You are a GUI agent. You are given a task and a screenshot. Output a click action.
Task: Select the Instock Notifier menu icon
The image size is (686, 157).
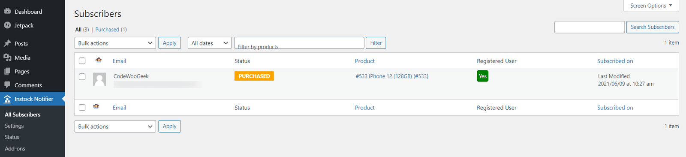click(7, 99)
